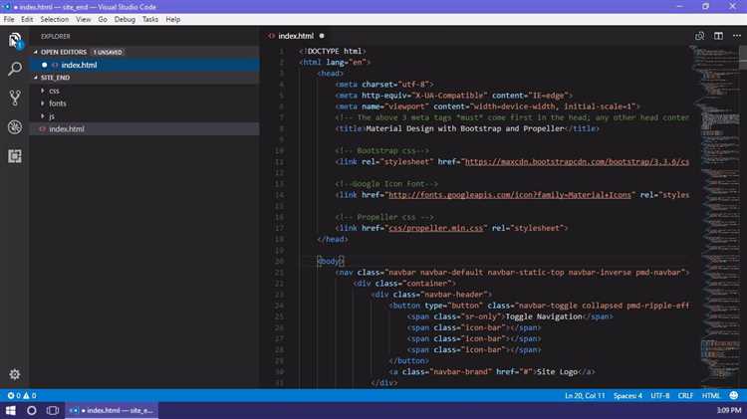
Task: Click line number 21 in the gutter
Action: (x=279, y=273)
